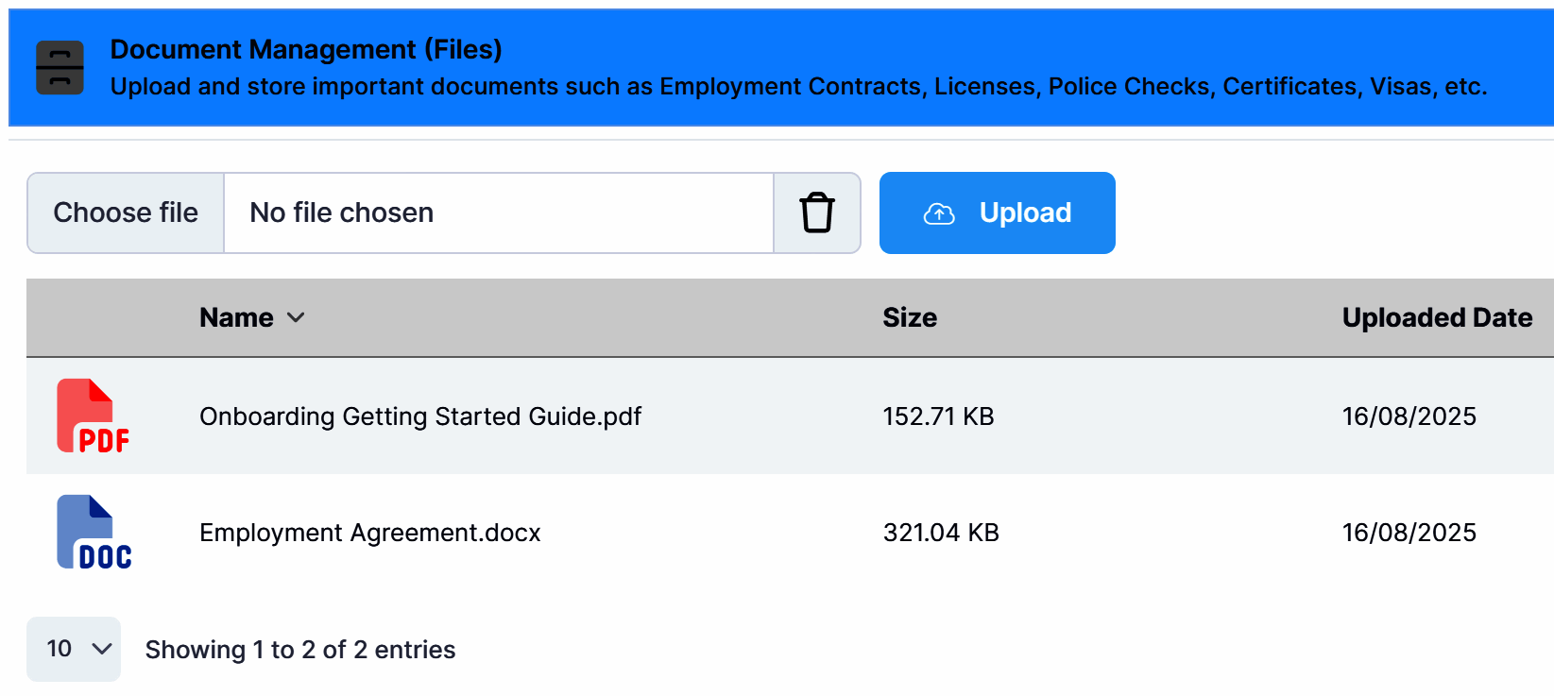
Task: Select the 152.71 KB size cell
Action: click(937, 416)
